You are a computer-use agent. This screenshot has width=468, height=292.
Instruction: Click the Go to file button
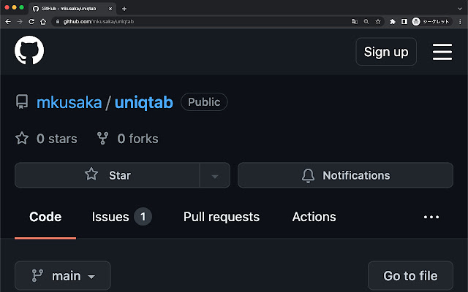point(410,276)
